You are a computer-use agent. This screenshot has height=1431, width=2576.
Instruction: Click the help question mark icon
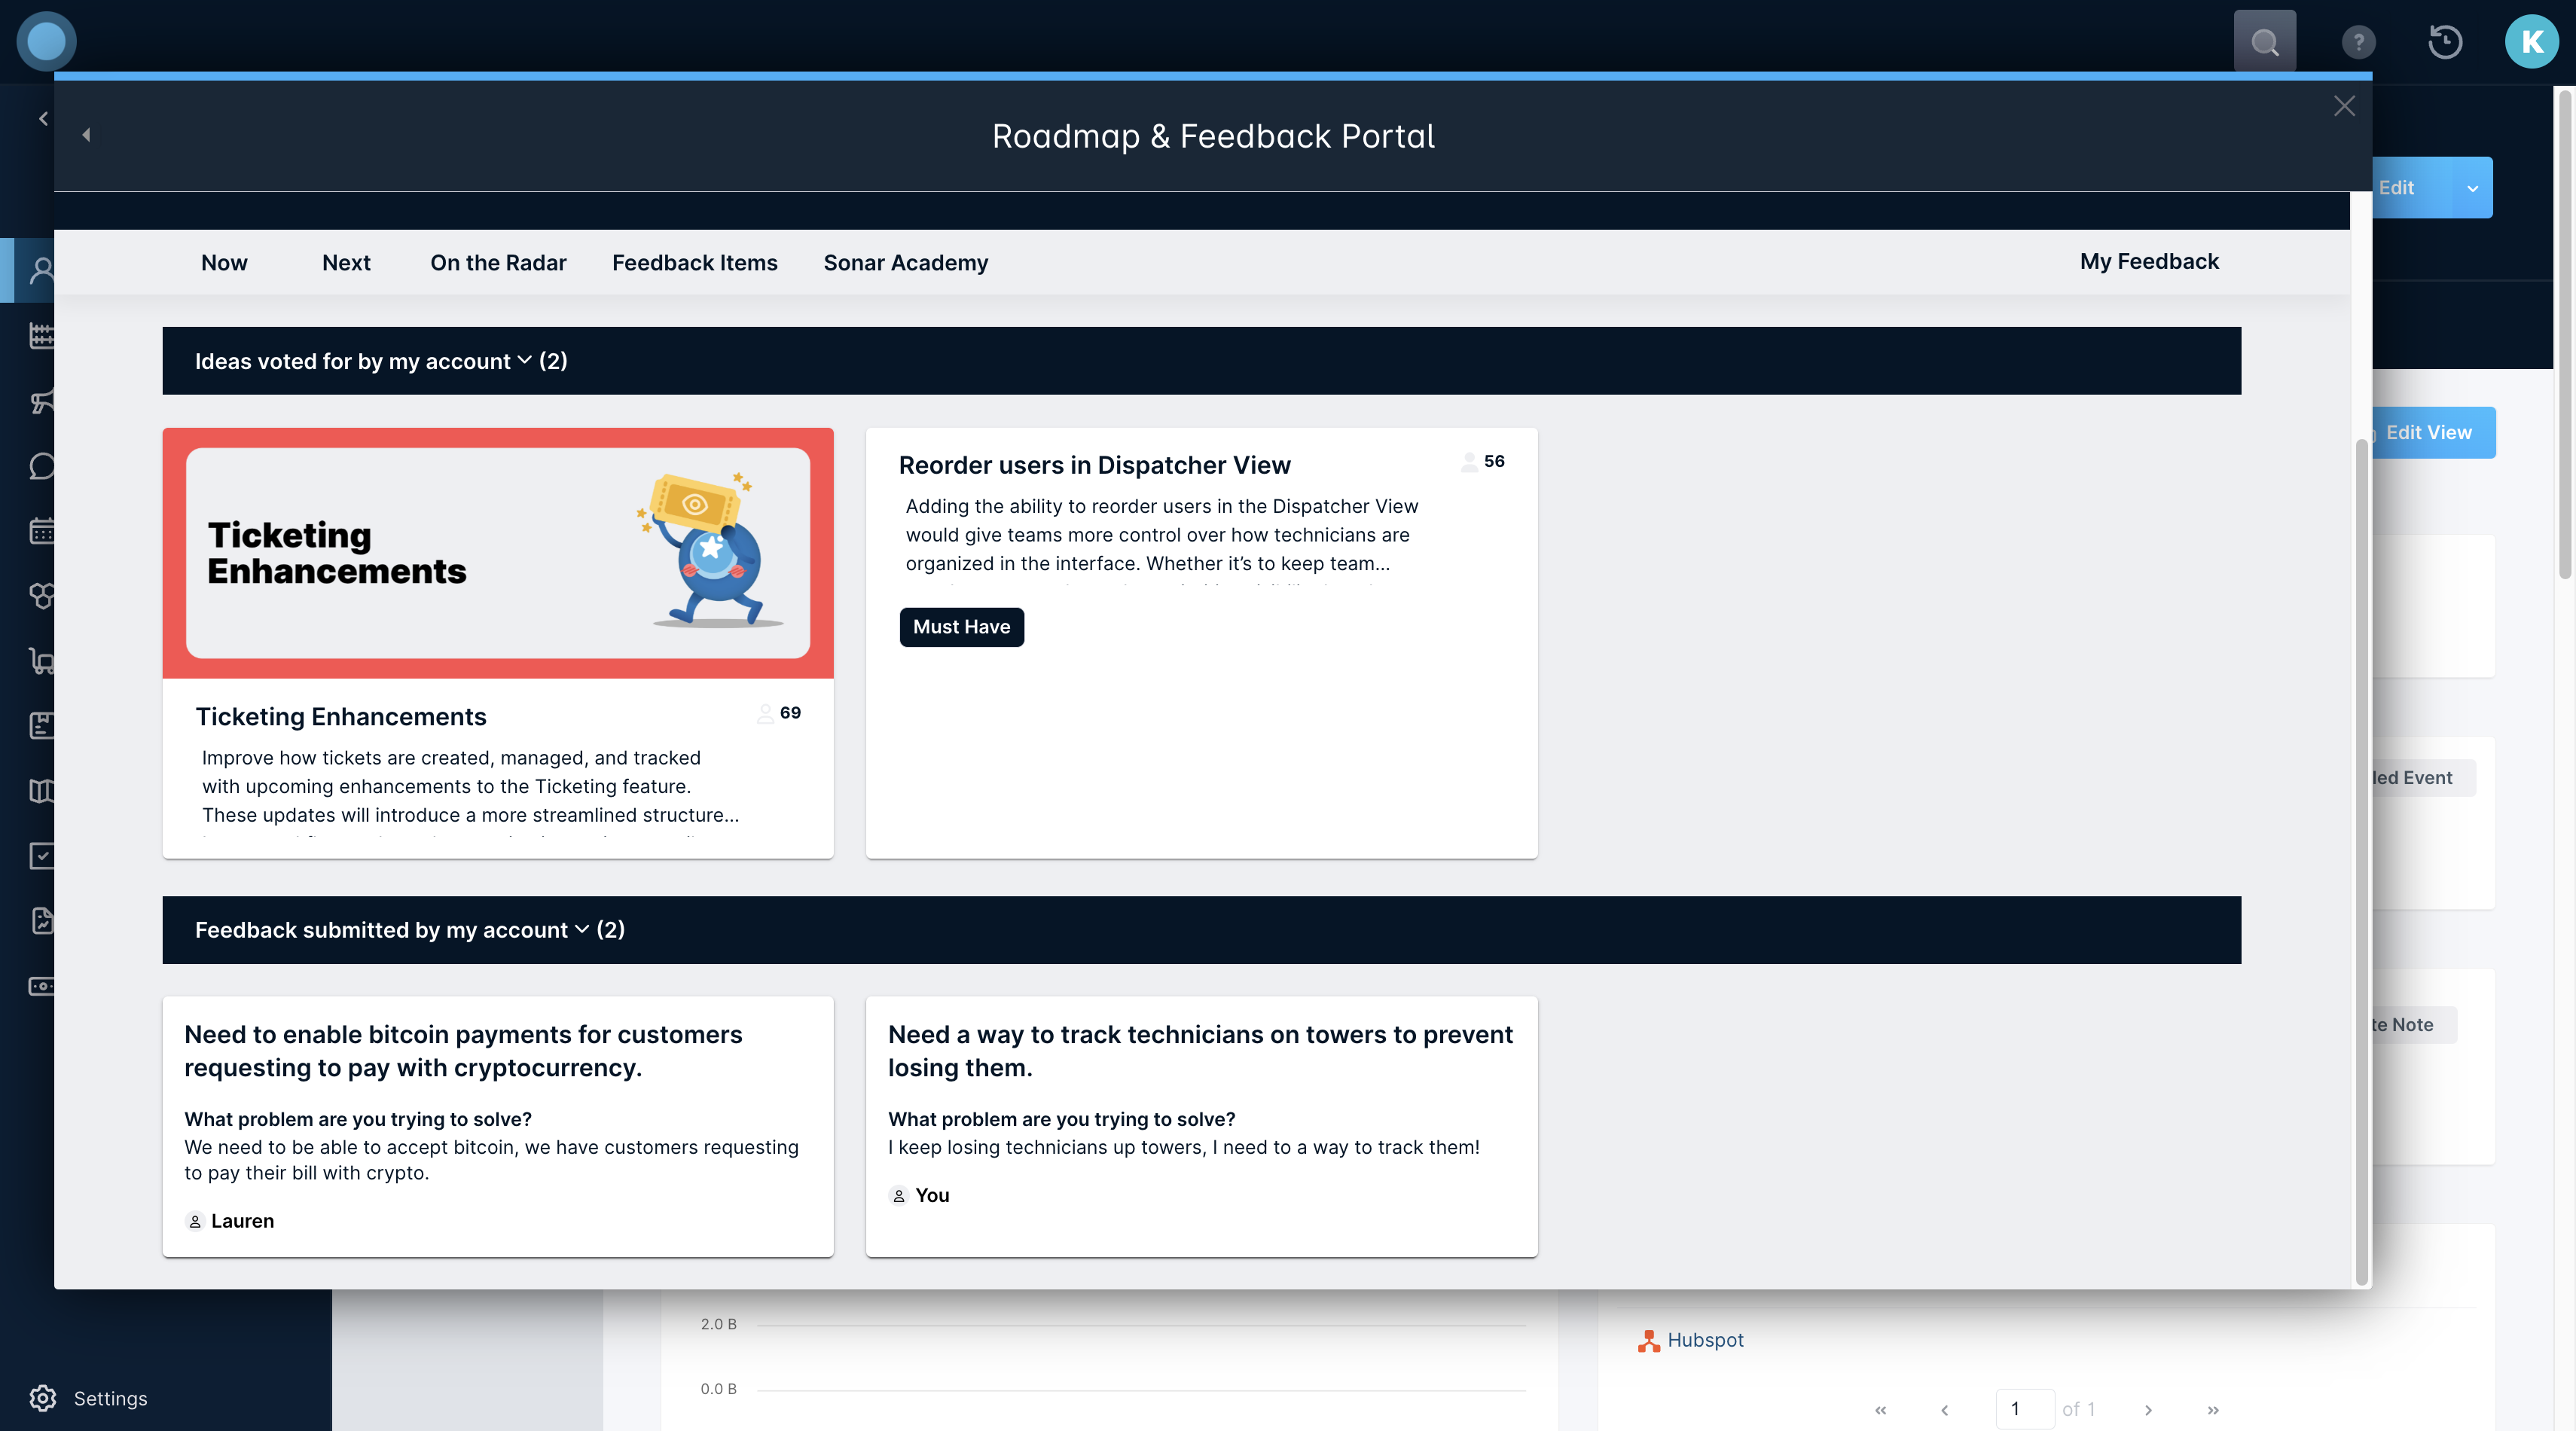coord(2358,42)
